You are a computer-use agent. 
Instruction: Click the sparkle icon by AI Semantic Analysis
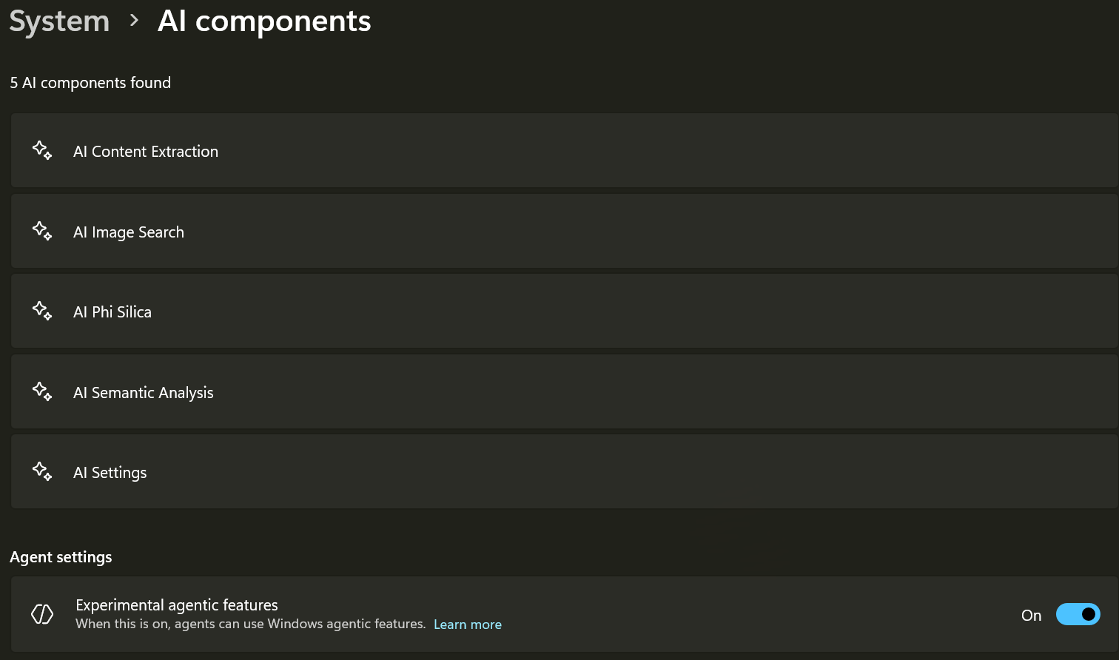[x=42, y=391]
